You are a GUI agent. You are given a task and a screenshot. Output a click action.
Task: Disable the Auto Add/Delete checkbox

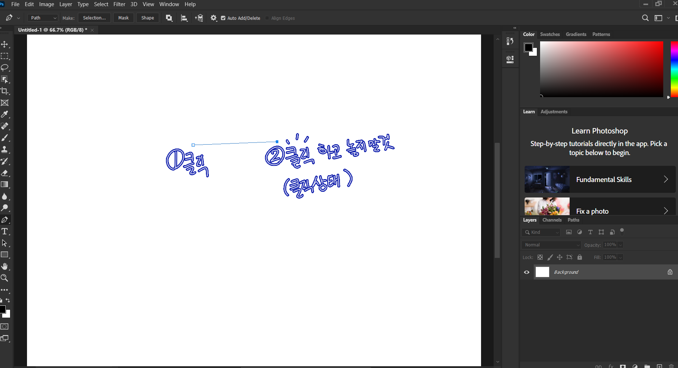(x=223, y=18)
